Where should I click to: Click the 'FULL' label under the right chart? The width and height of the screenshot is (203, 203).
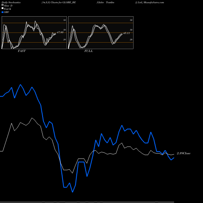point(89,51)
